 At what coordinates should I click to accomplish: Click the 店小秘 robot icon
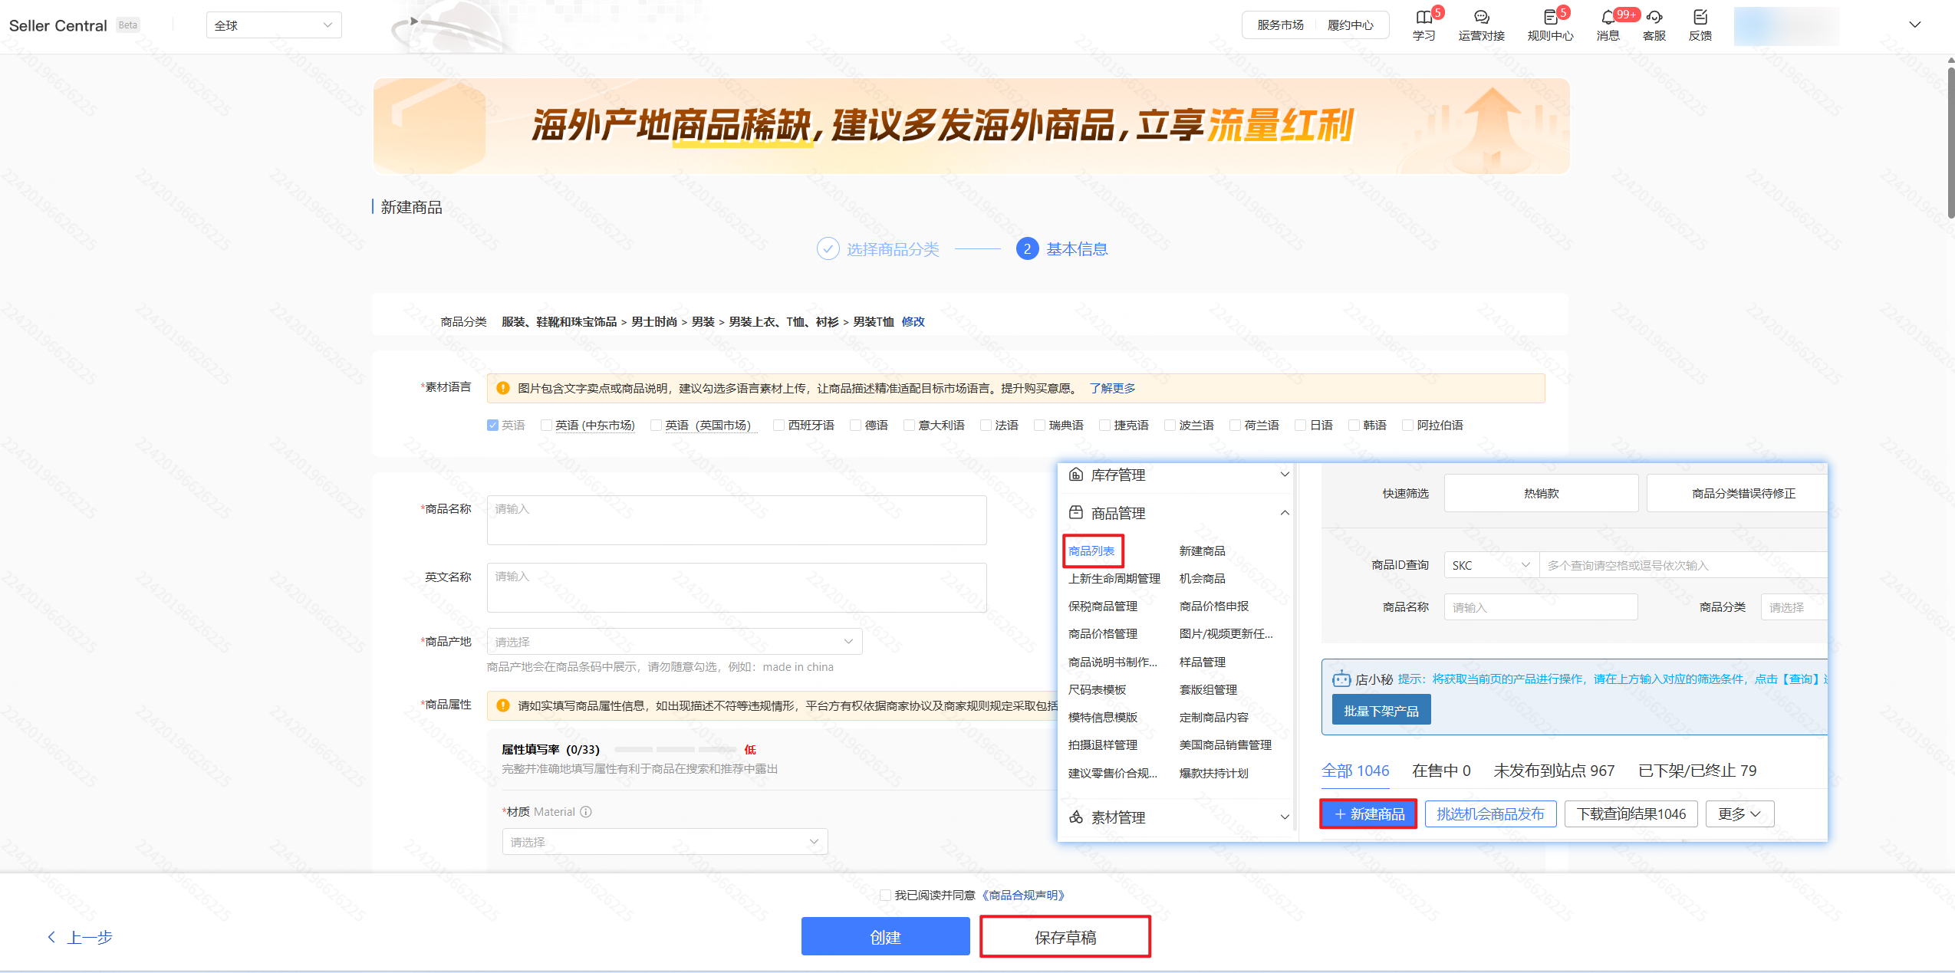pos(1341,679)
